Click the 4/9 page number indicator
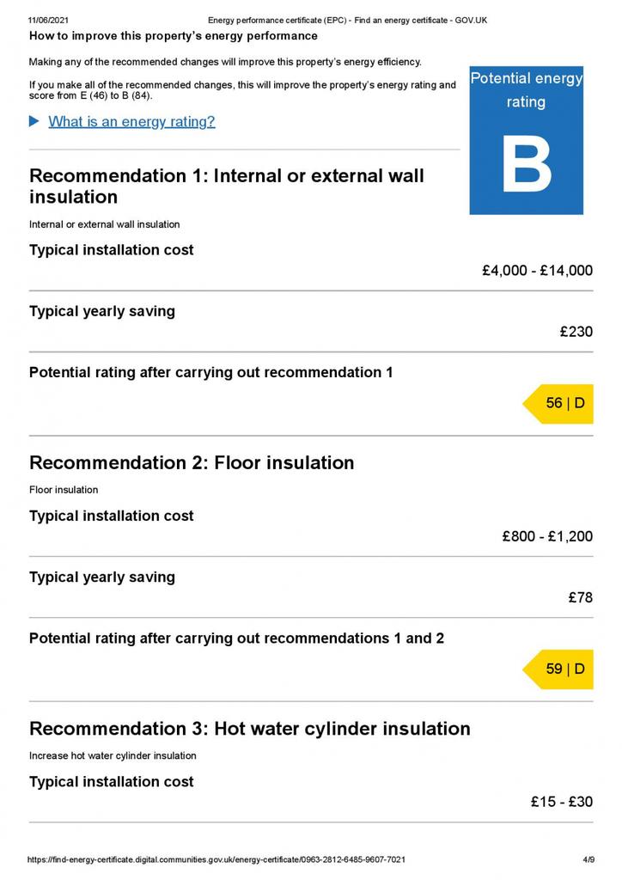Image resolution: width=622 pixels, height=880 pixels. coord(588,859)
